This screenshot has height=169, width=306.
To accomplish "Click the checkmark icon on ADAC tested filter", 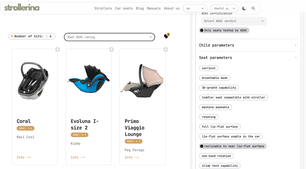I will [x=202, y=30].
